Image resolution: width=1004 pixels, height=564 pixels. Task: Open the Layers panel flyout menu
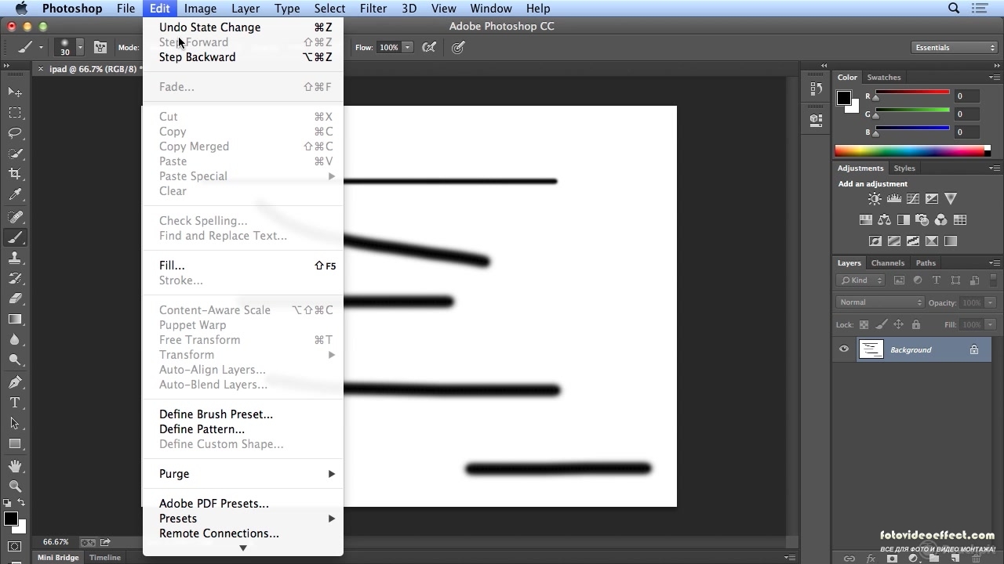pos(994,263)
